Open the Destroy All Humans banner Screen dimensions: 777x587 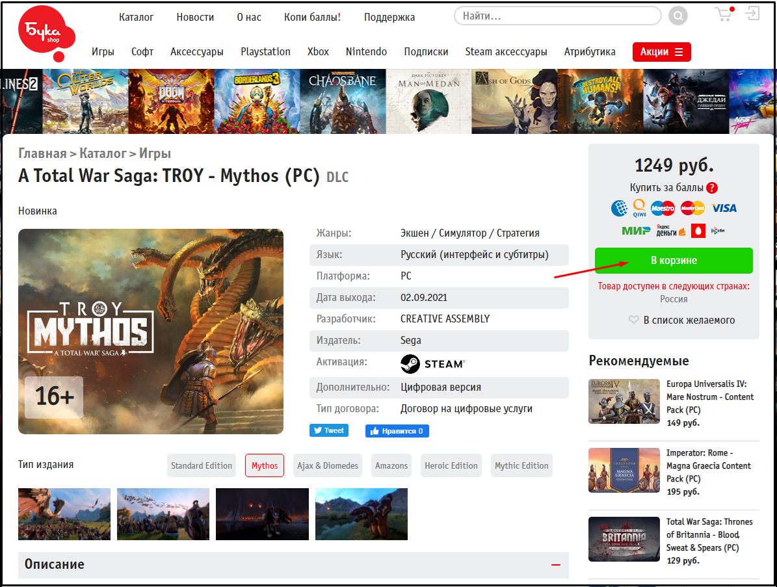tap(600, 101)
